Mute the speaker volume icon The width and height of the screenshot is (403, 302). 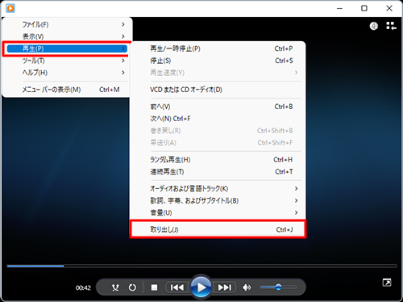(x=247, y=287)
